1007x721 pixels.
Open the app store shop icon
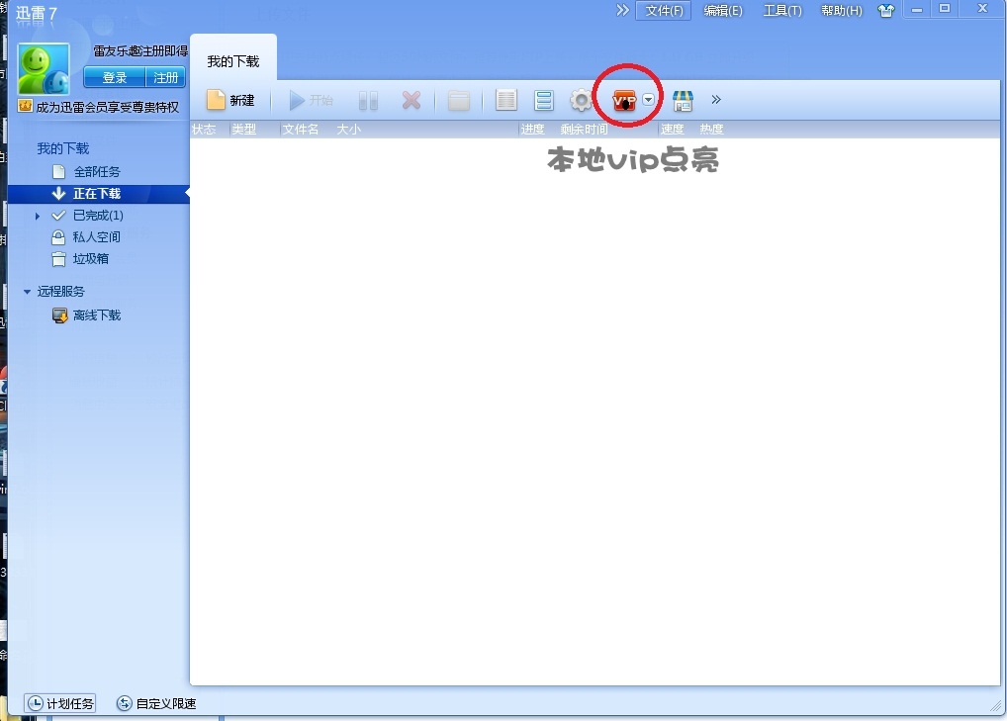click(683, 100)
